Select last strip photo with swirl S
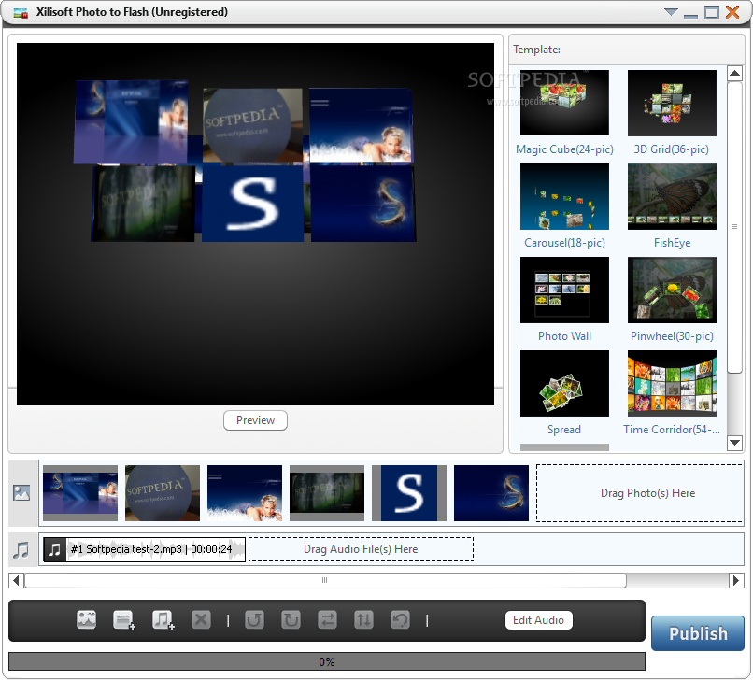 pos(491,493)
